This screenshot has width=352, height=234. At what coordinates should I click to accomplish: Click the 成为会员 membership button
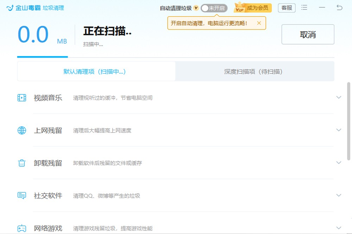(258, 7)
